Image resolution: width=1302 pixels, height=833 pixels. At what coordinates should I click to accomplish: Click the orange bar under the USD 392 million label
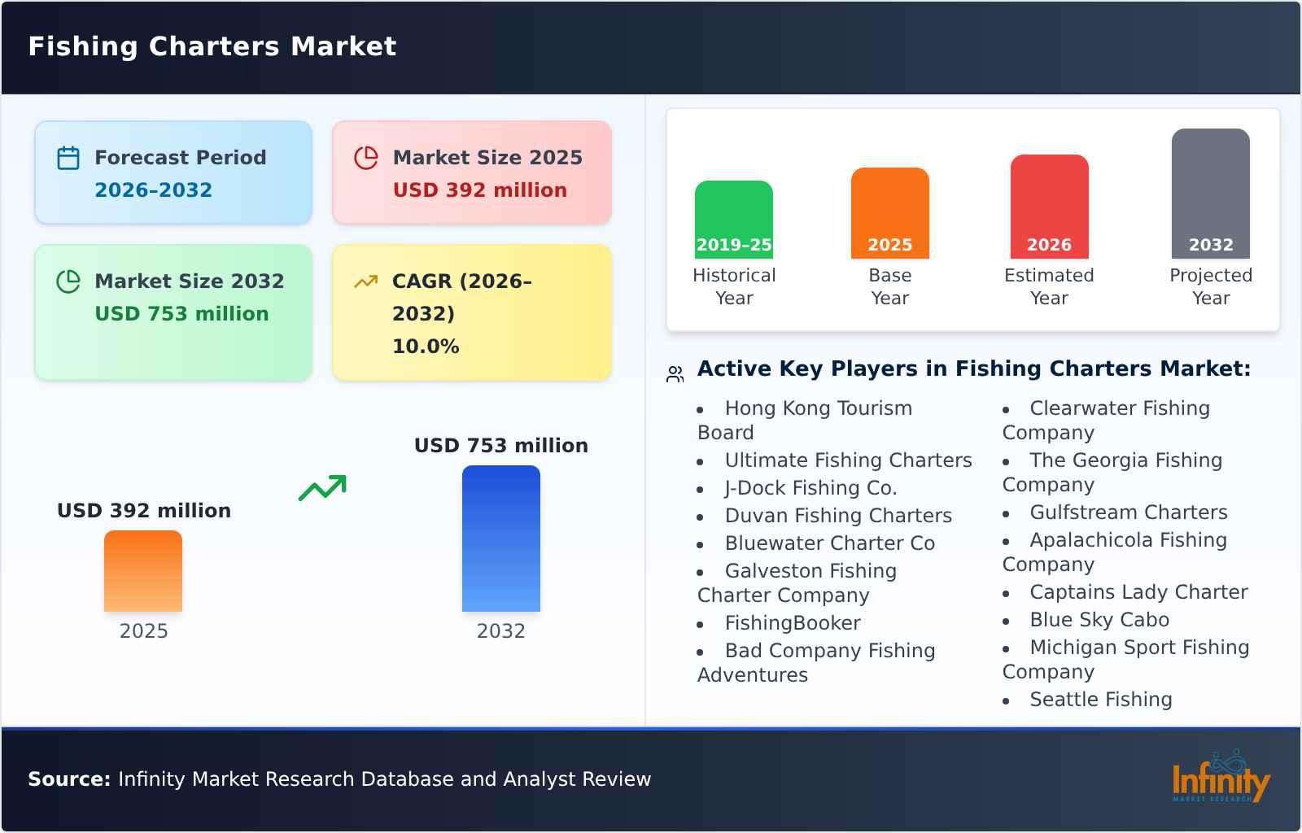pyautogui.click(x=143, y=571)
